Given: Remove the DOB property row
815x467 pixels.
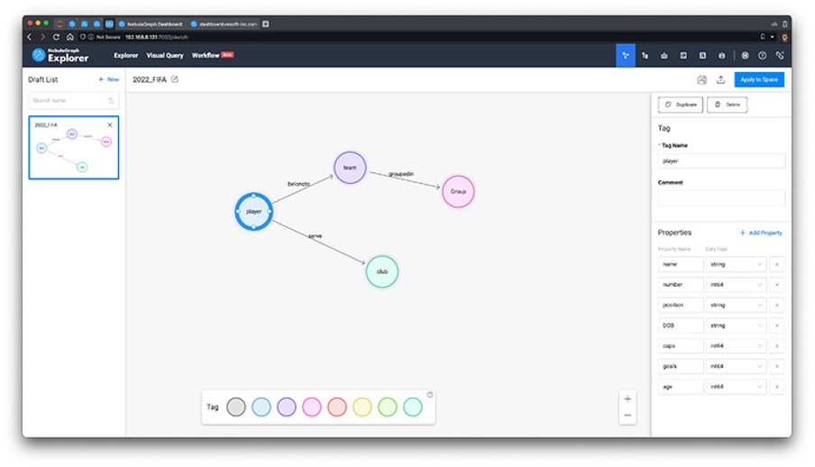Looking at the screenshot, I should (776, 325).
